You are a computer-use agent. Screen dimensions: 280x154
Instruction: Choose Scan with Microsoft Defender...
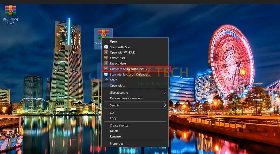pyautogui.click(x=130, y=75)
